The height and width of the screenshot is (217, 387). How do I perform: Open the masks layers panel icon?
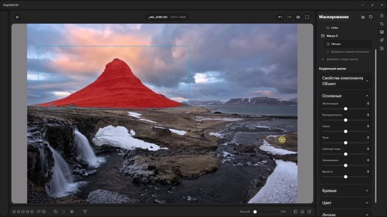[382, 32]
